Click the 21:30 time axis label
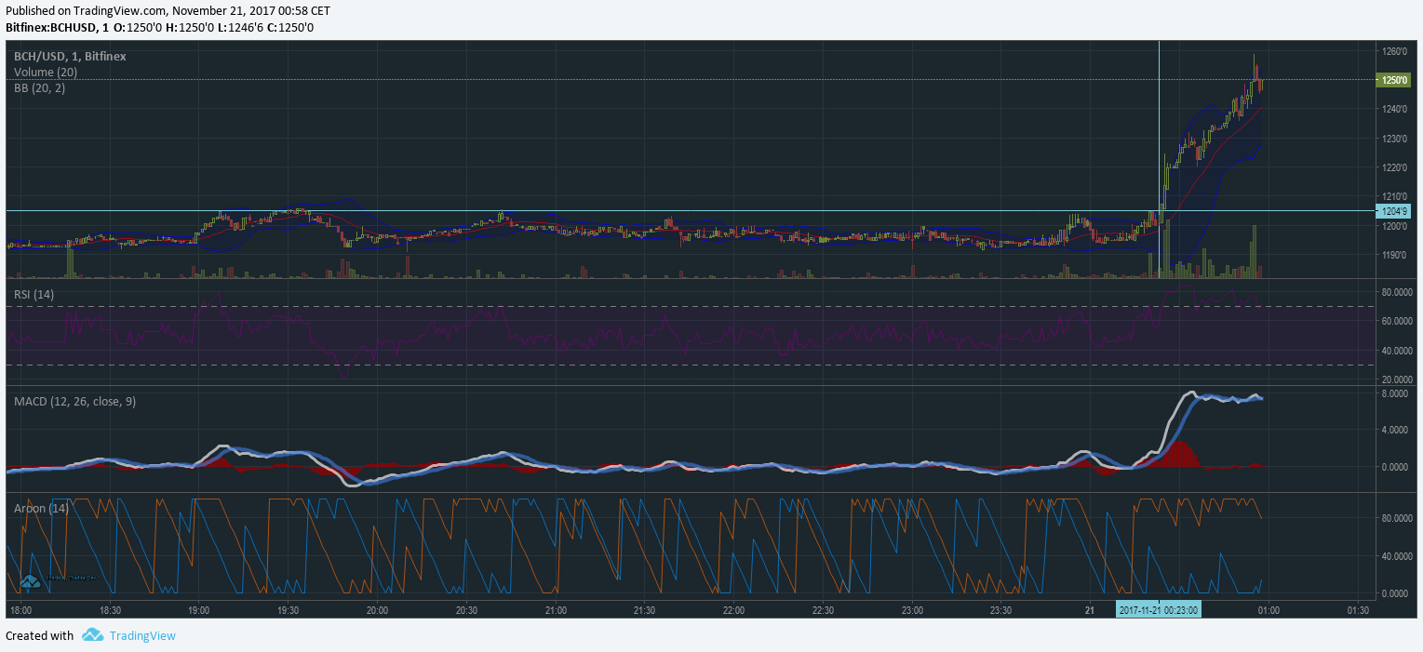 (645, 610)
